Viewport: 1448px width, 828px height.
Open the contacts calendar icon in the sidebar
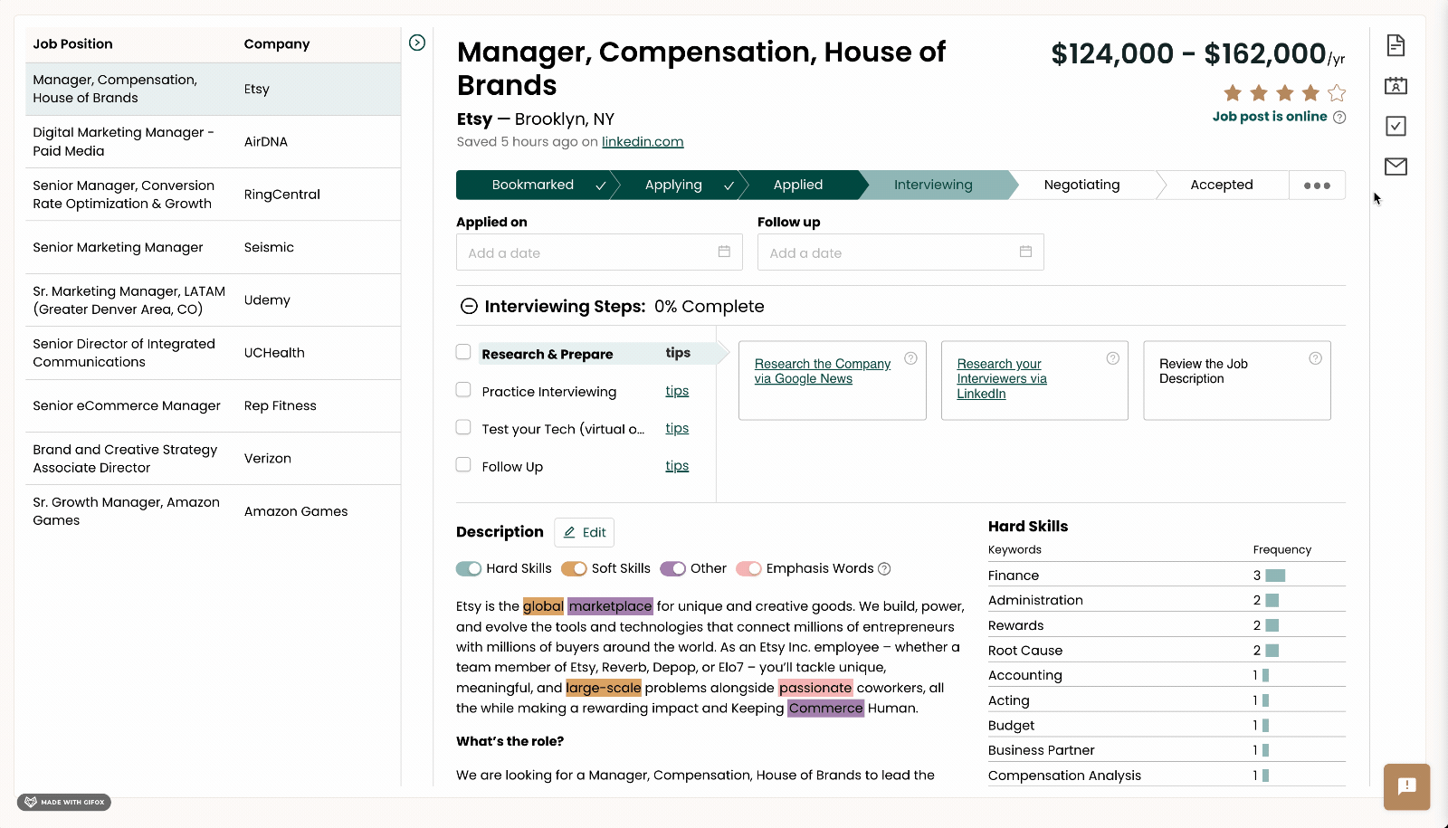1396,86
